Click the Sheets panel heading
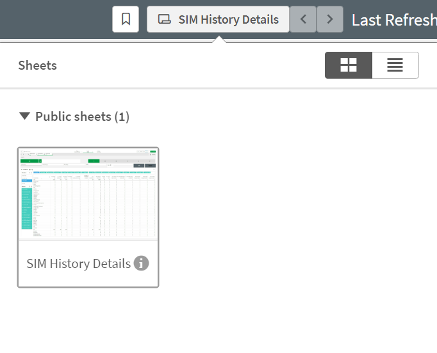 coord(37,65)
